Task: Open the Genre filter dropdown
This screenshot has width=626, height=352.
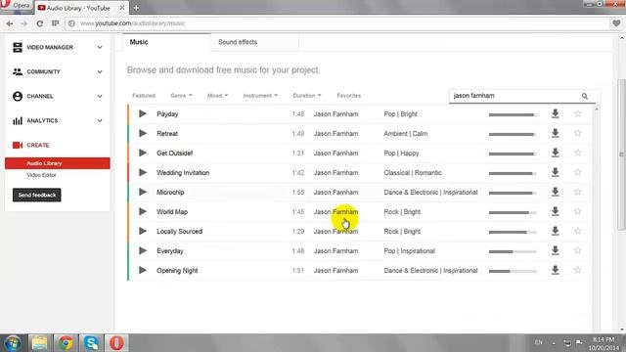Action: 181,96
